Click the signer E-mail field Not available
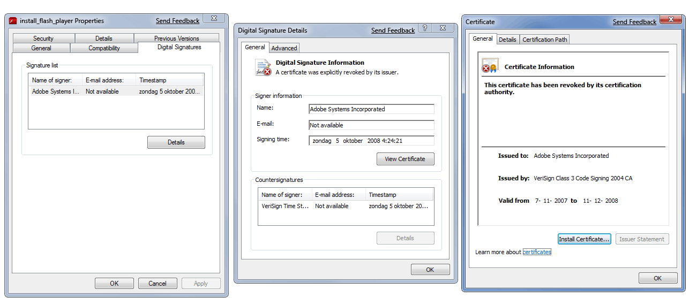 coord(372,125)
